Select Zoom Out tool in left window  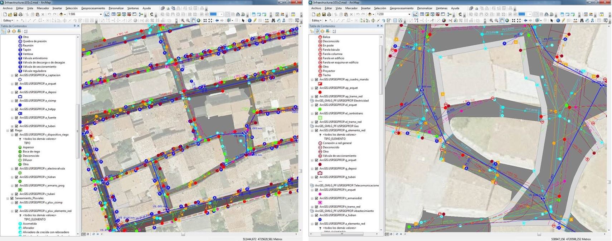pos(188,20)
